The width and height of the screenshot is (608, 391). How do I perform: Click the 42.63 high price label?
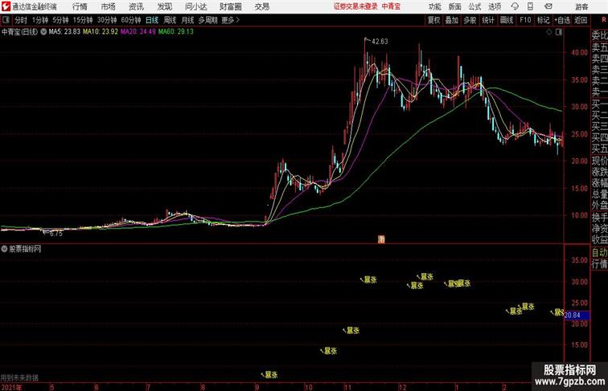click(x=380, y=42)
